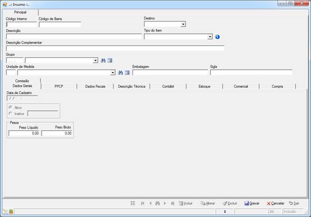
Task: Click the green lock icon in status bar
Action: coord(11,211)
